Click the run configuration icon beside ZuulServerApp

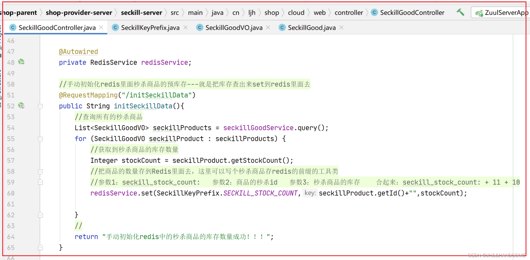click(479, 13)
